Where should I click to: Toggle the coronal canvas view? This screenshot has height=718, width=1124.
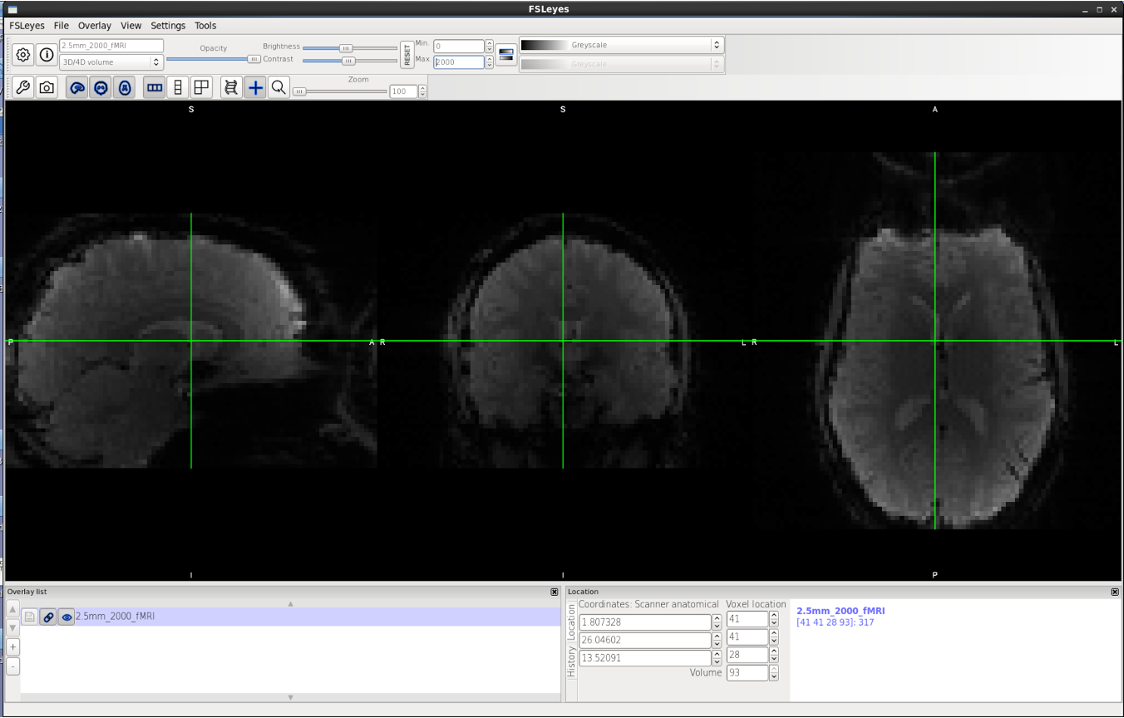[x=101, y=87]
